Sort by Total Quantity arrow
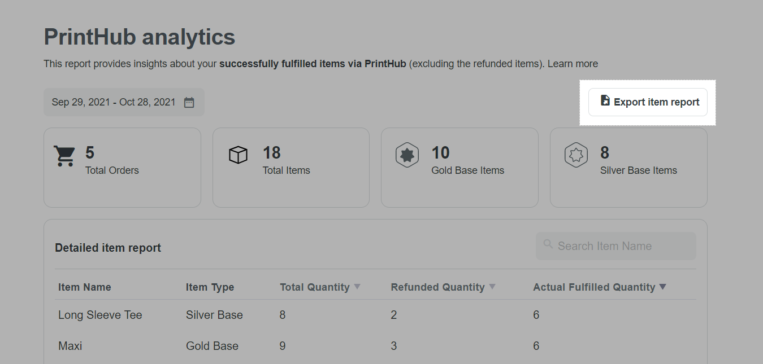Screen dimensions: 763x364 pyautogui.click(x=357, y=287)
